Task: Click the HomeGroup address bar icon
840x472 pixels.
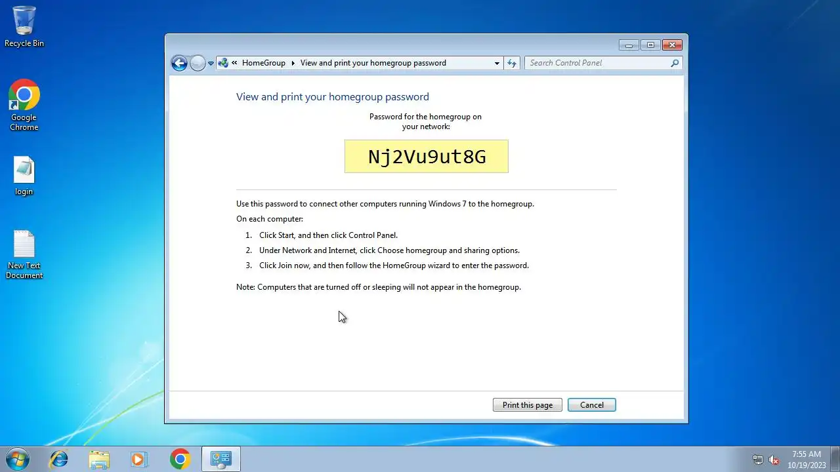Action: pos(223,63)
